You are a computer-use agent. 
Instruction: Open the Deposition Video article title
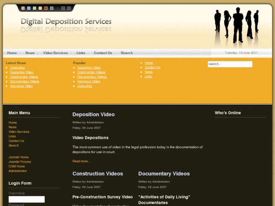click(x=93, y=115)
